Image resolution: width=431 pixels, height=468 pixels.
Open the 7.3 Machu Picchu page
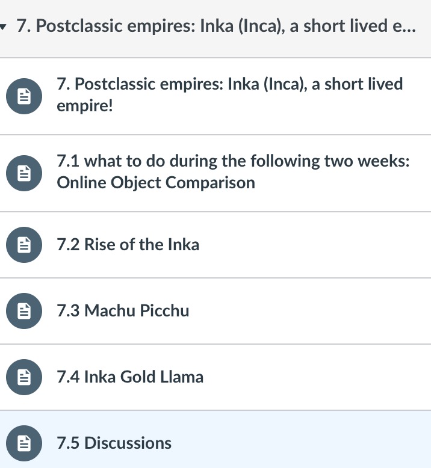(x=123, y=311)
